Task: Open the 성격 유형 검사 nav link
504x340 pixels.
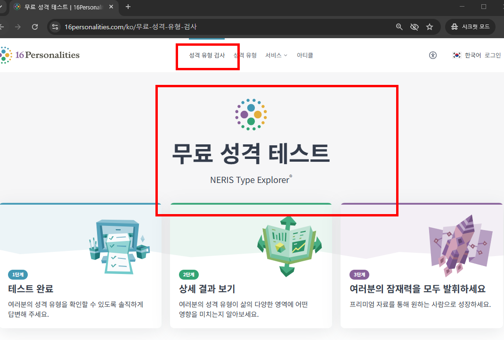Action: click(x=207, y=55)
